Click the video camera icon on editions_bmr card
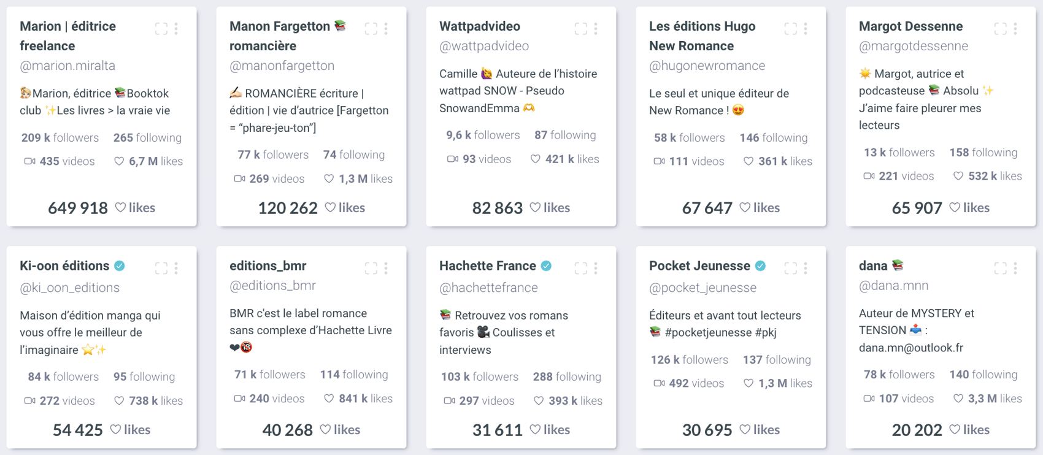 coord(240,398)
